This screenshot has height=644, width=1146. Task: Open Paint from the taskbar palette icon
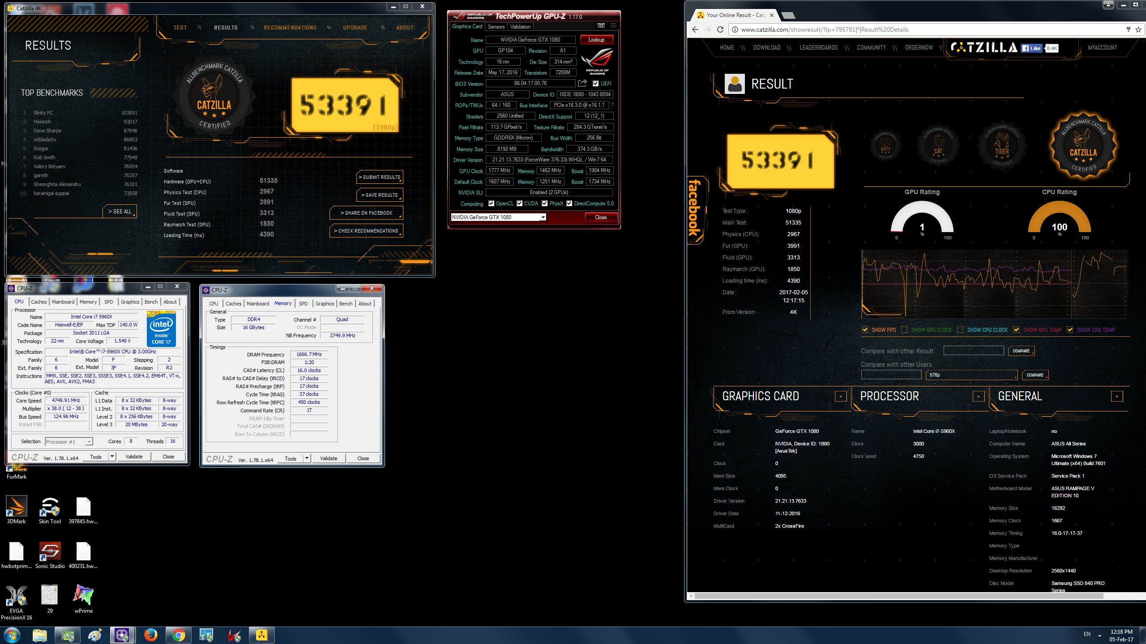tap(94, 635)
